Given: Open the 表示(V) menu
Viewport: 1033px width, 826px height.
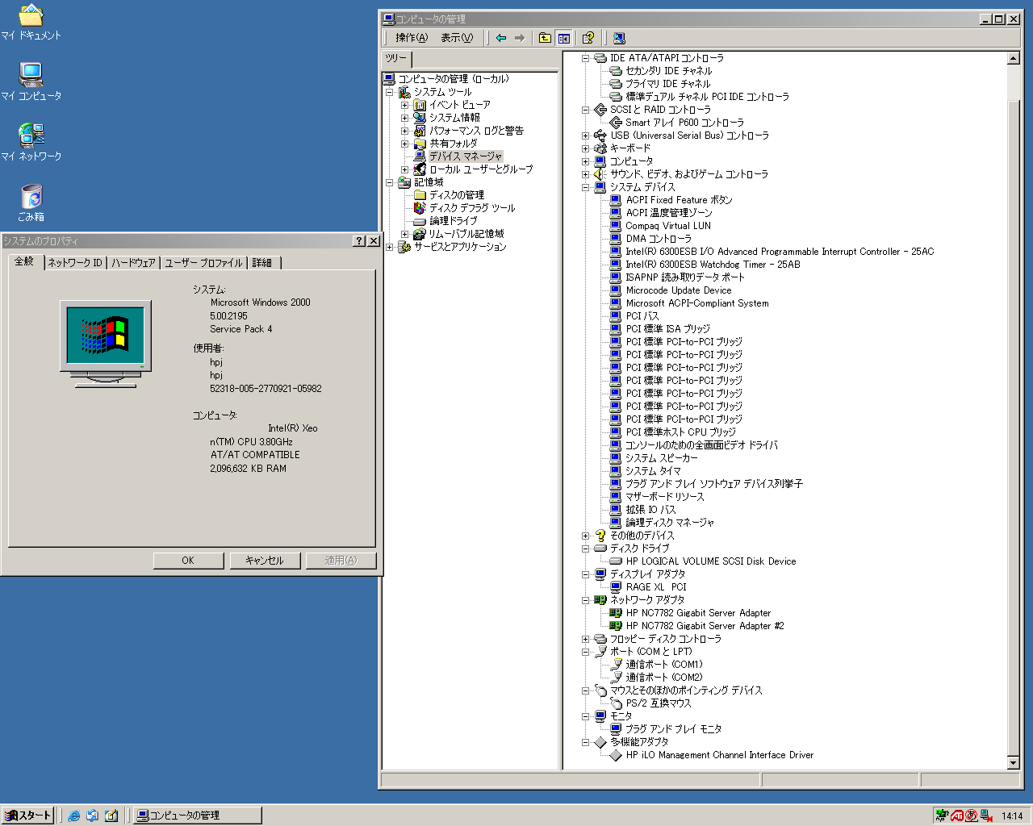Looking at the screenshot, I should 457,38.
